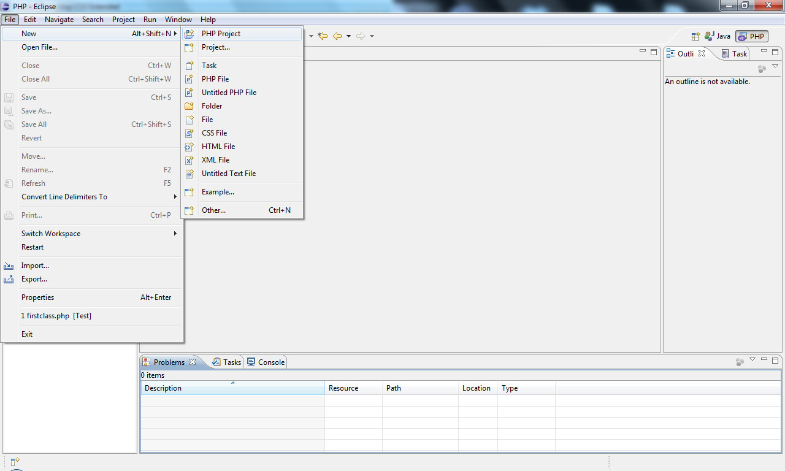This screenshot has height=471, width=785.
Task: Open the Window menu
Action: pos(178,20)
